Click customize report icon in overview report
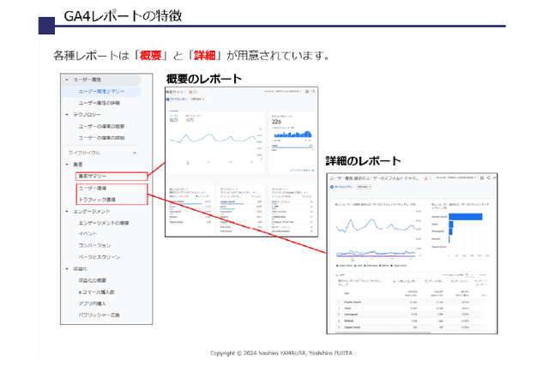The image size is (549, 366). [x=307, y=92]
